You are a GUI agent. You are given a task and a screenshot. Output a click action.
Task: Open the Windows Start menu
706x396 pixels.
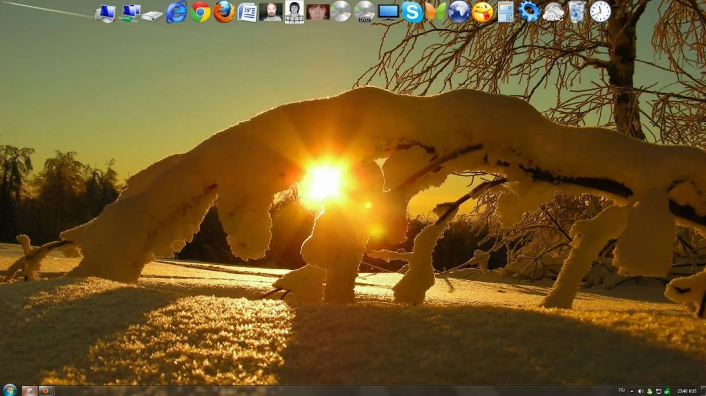(x=10, y=390)
